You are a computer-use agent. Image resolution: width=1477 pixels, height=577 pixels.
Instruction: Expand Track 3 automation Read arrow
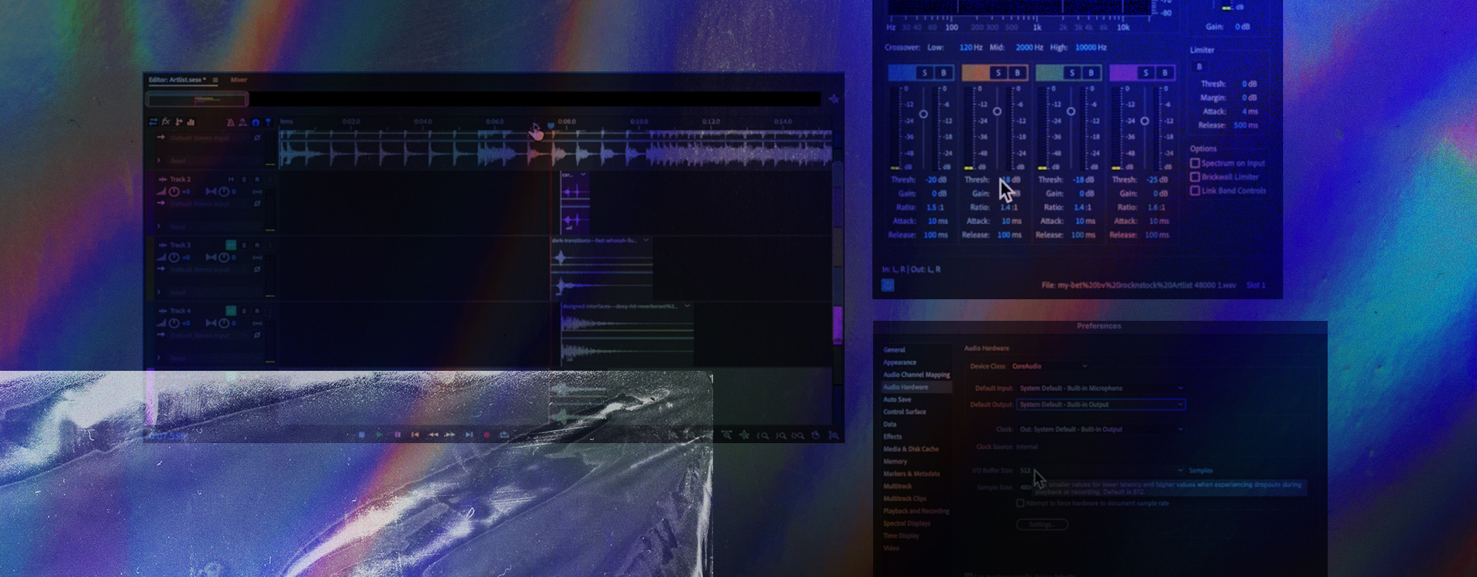click(159, 292)
